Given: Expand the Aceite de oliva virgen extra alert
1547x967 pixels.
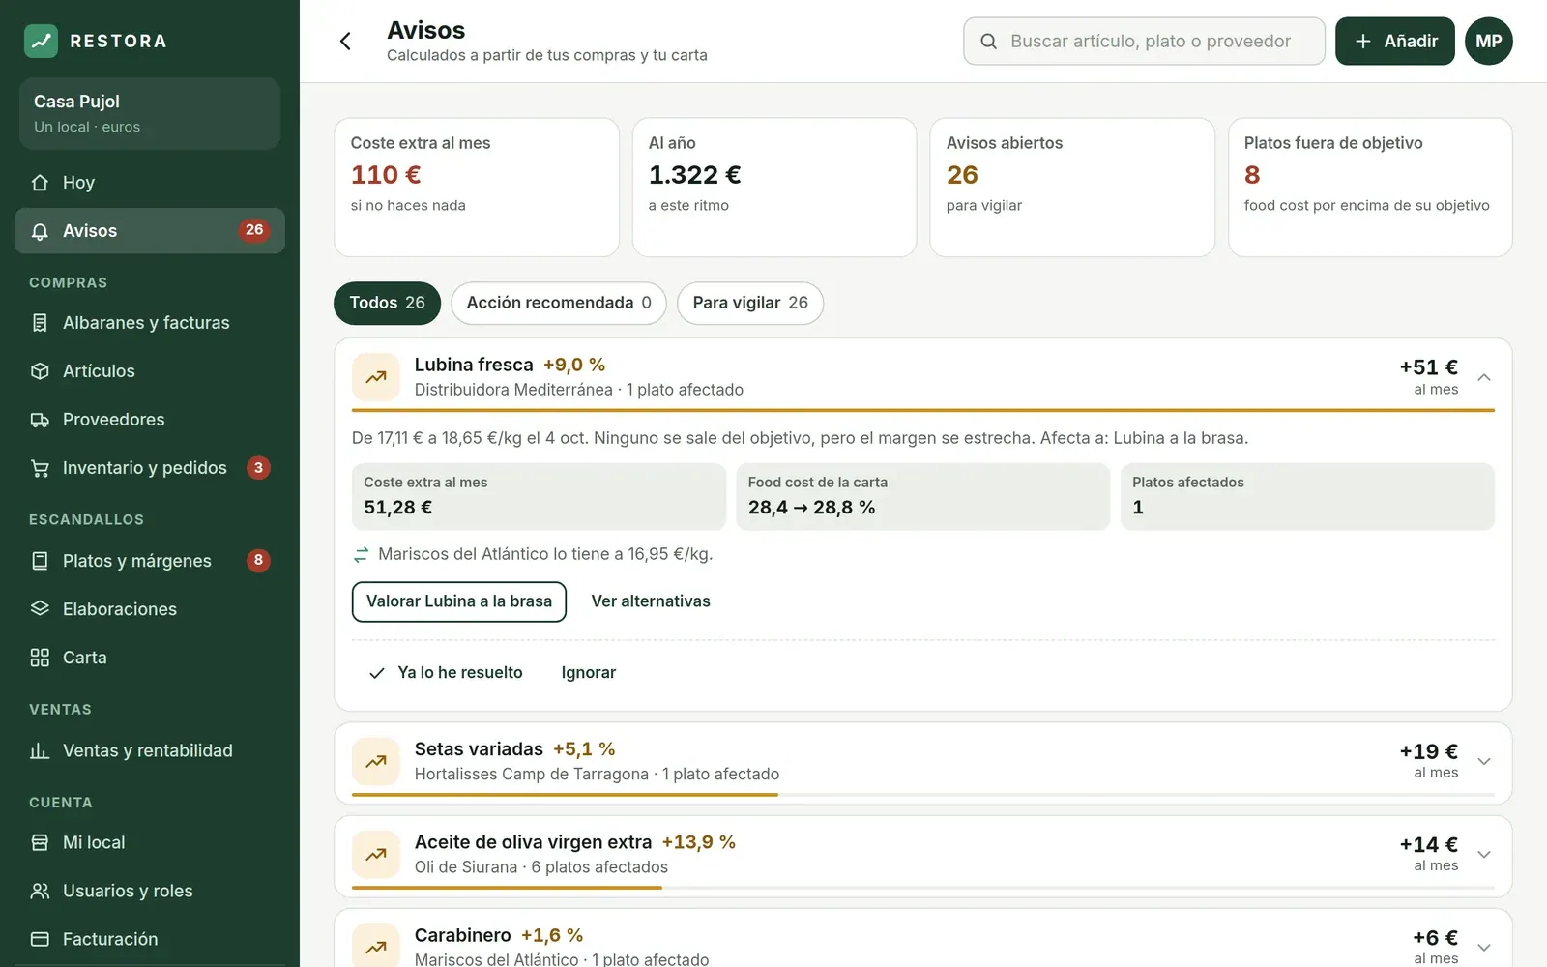Looking at the screenshot, I should pos(1484,855).
